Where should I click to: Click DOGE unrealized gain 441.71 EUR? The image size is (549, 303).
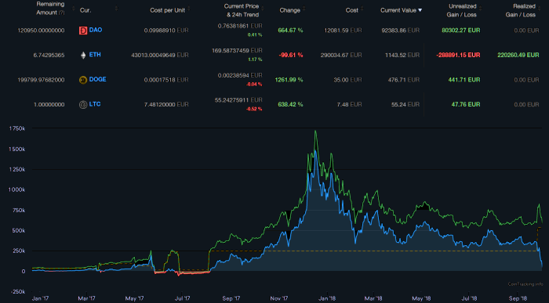coord(464,80)
